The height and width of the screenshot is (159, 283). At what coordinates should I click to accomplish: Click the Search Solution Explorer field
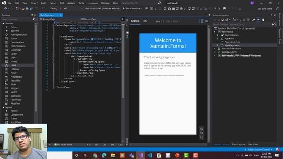(x=242, y=24)
